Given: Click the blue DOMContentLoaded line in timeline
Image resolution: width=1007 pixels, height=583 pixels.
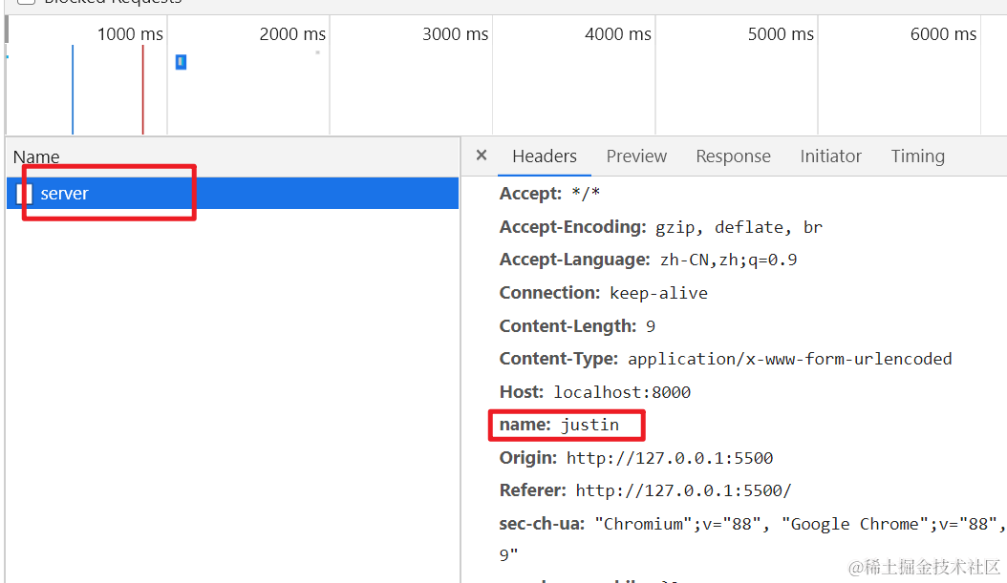Looking at the screenshot, I should click(x=73, y=90).
